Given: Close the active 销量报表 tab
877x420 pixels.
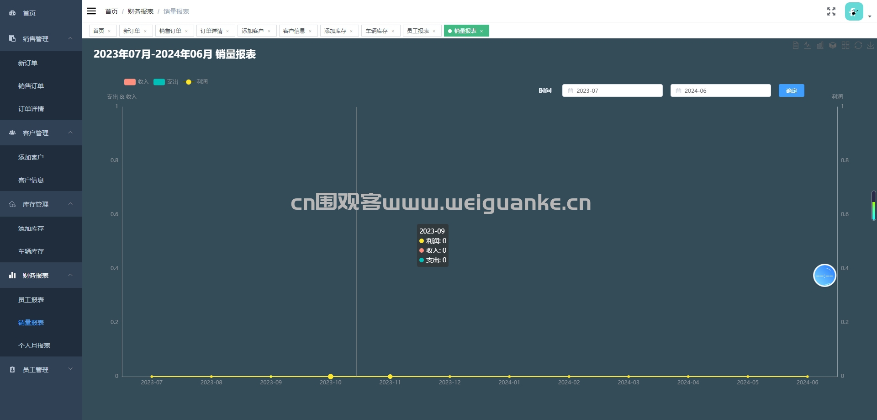Looking at the screenshot, I should pyautogui.click(x=481, y=31).
